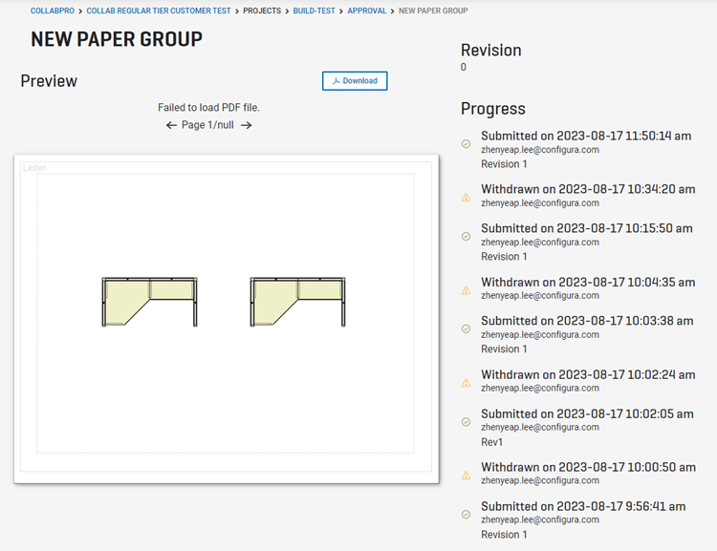The image size is (717, 551).
Task: Click the check icon for 10:15:50 am submission
Action: [x=466, y=236]
